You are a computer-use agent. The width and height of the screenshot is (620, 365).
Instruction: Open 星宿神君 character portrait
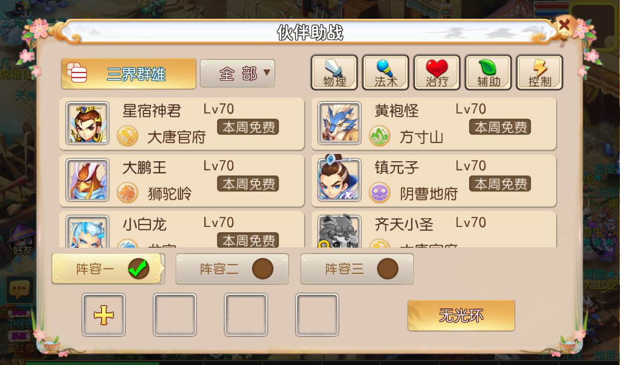click(x=88, y=123)
